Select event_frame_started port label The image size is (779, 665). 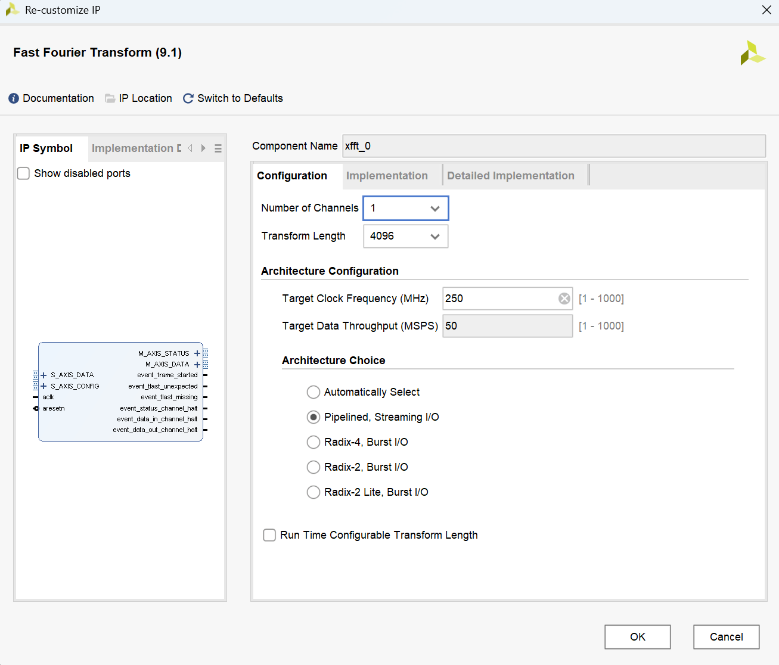tap(167, 375)
